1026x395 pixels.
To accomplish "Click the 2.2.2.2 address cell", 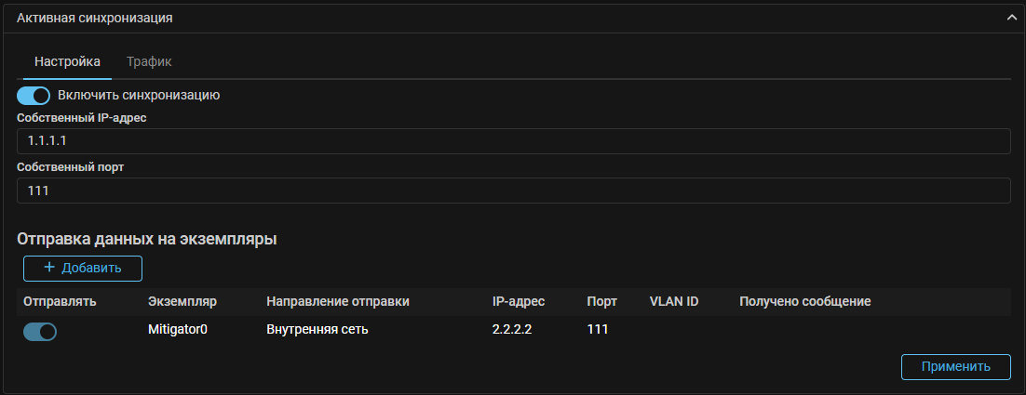I will click(512, 329).
